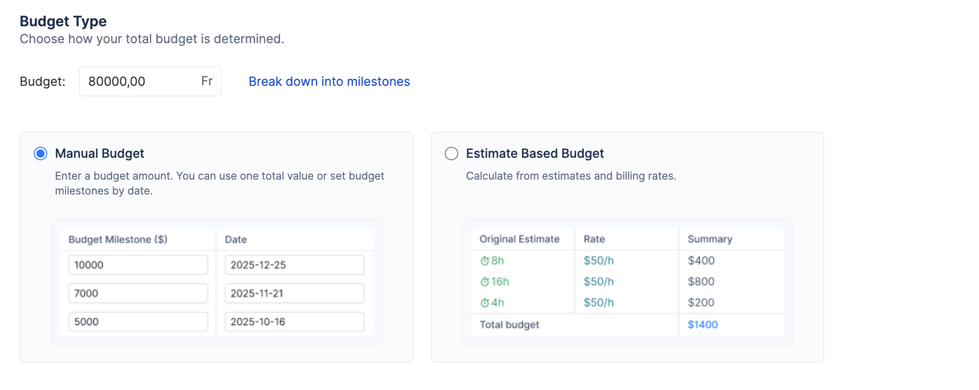
Task: Click the $50/h rate in the 8h row
Action: pyautogui.click(x=598, y=261)
